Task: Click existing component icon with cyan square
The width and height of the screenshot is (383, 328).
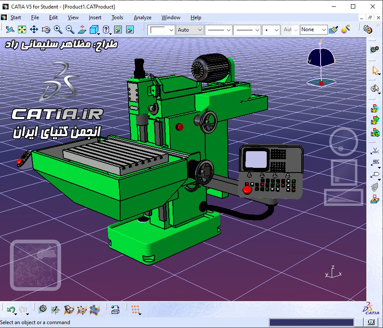Action: [375, 108]
